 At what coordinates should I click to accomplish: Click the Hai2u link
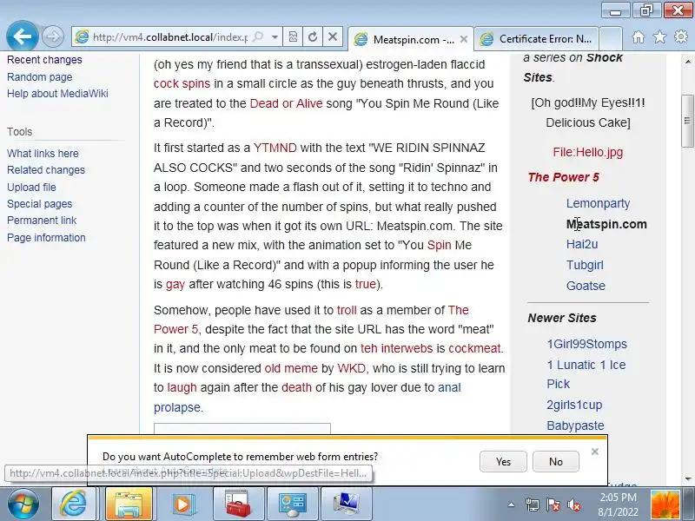click(582, 244)
